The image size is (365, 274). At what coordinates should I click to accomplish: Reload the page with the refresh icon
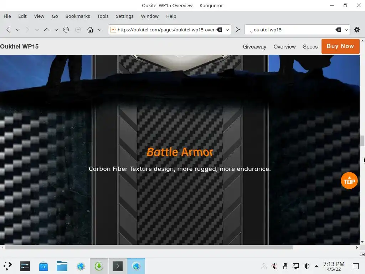pyautogui.click(x=66, y=30)
